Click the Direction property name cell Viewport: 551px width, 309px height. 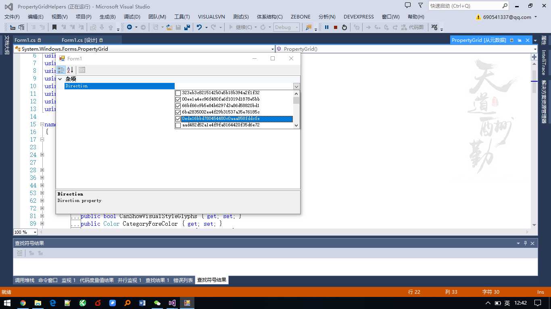(x=119, y=86)
